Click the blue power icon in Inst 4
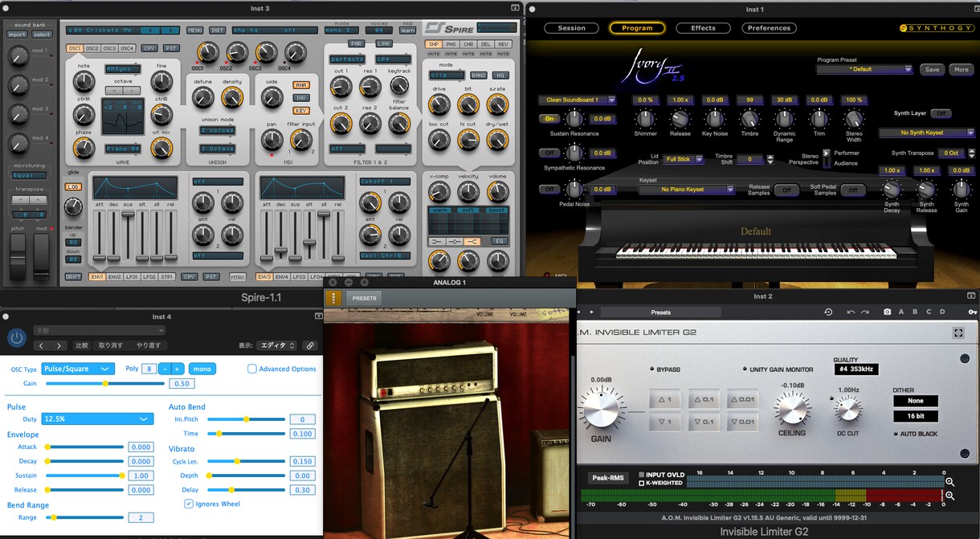The height and width of the screenshot is (539, 980). coord(16,338)
